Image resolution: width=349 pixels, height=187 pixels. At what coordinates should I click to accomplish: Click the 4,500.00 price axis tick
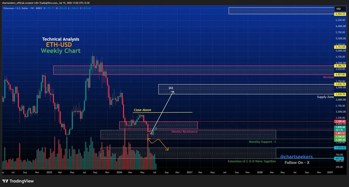point(340,63)
